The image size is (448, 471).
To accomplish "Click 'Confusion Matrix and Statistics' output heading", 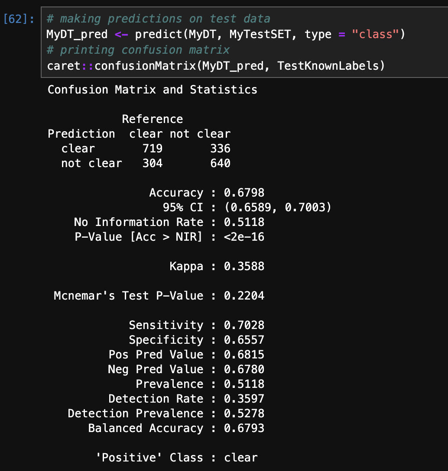I will click(x=153, y=90).
